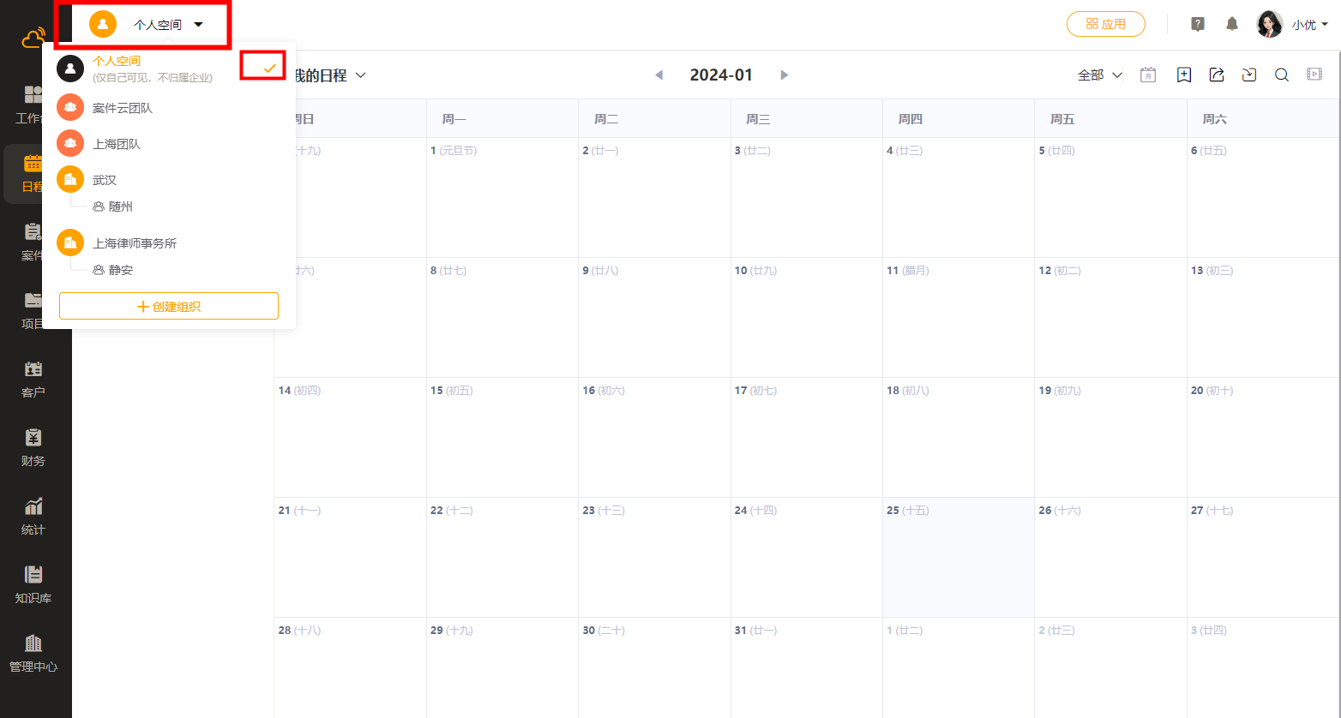The image size is (1341, 718).
Task: Open the notifications bell
Action: (1232, 24)
